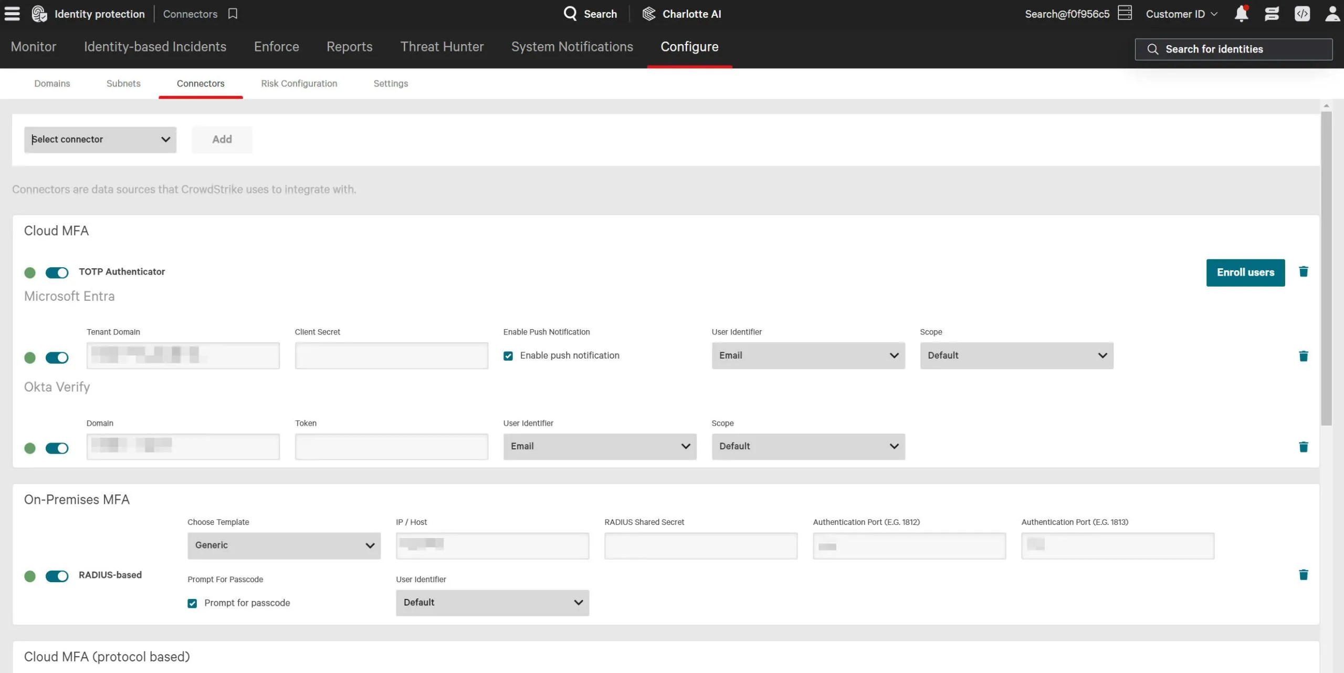Image resolution: width=1344 pixels, height=673 pixels.
Task: Click the vertical page scrollbar thumb
Action: coord(1327,268)
